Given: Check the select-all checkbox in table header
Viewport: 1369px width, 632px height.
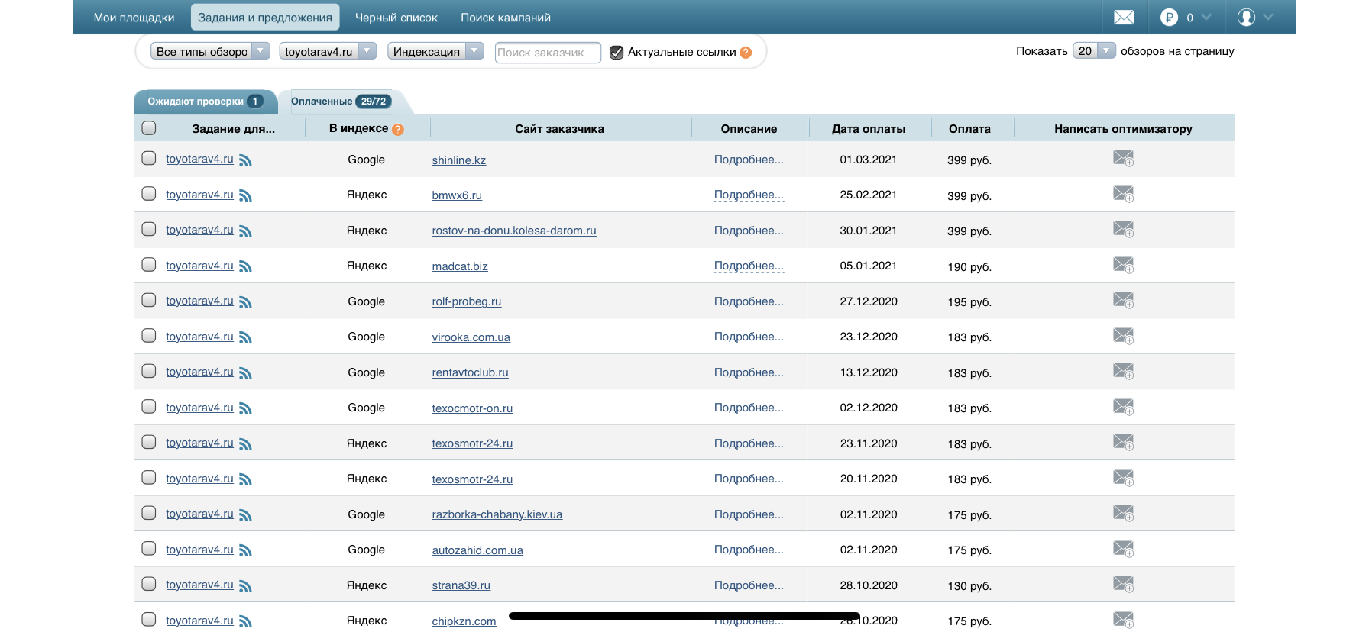Looking at the screenshot, I should click(149, 128).
